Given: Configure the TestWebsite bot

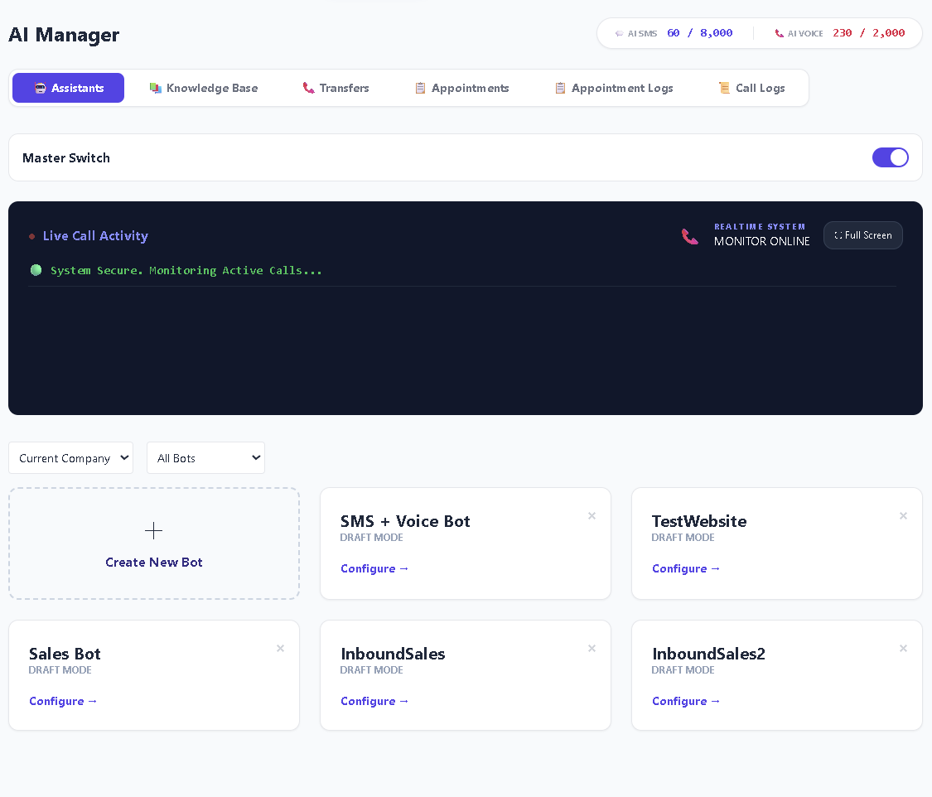Looking at the screenshot, I should tap(686, 569).
